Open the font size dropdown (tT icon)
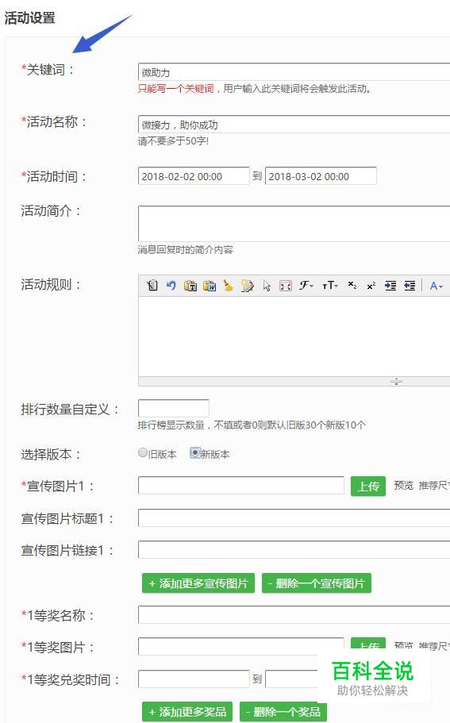450x723 pixels. click(330, 286)
